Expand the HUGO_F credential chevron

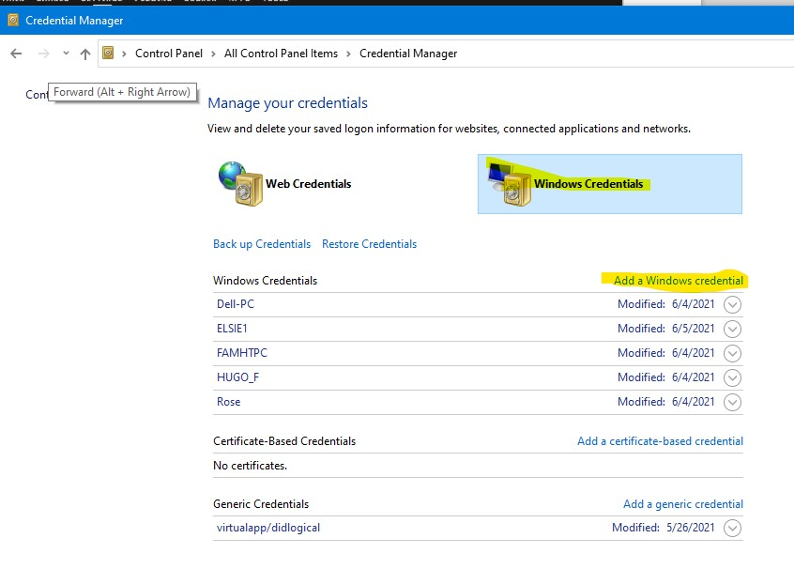point(732,377)
